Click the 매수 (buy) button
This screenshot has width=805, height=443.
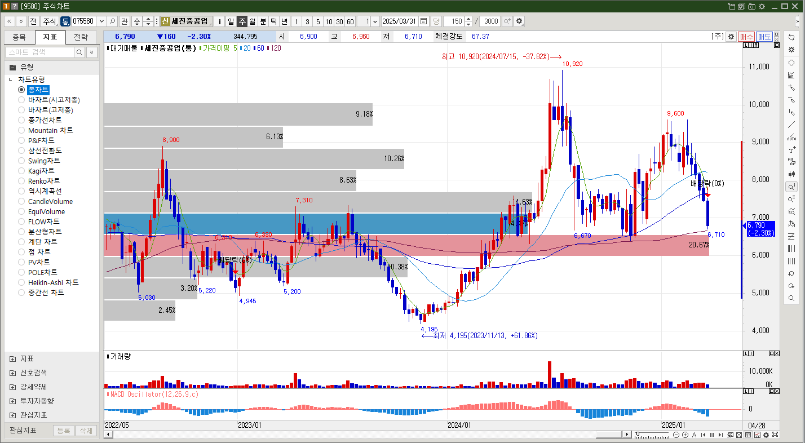pyautogui.click(x=746, y=36)
